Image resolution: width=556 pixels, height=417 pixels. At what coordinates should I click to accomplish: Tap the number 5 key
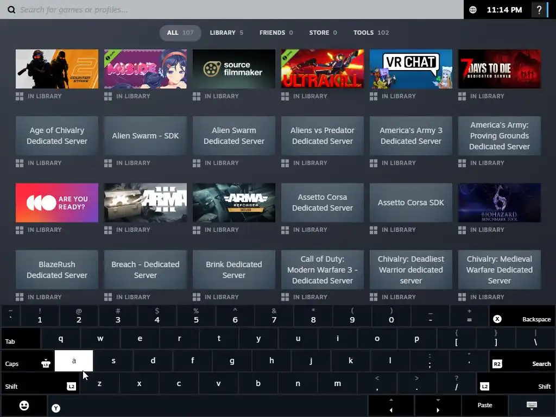pos(196,315)
